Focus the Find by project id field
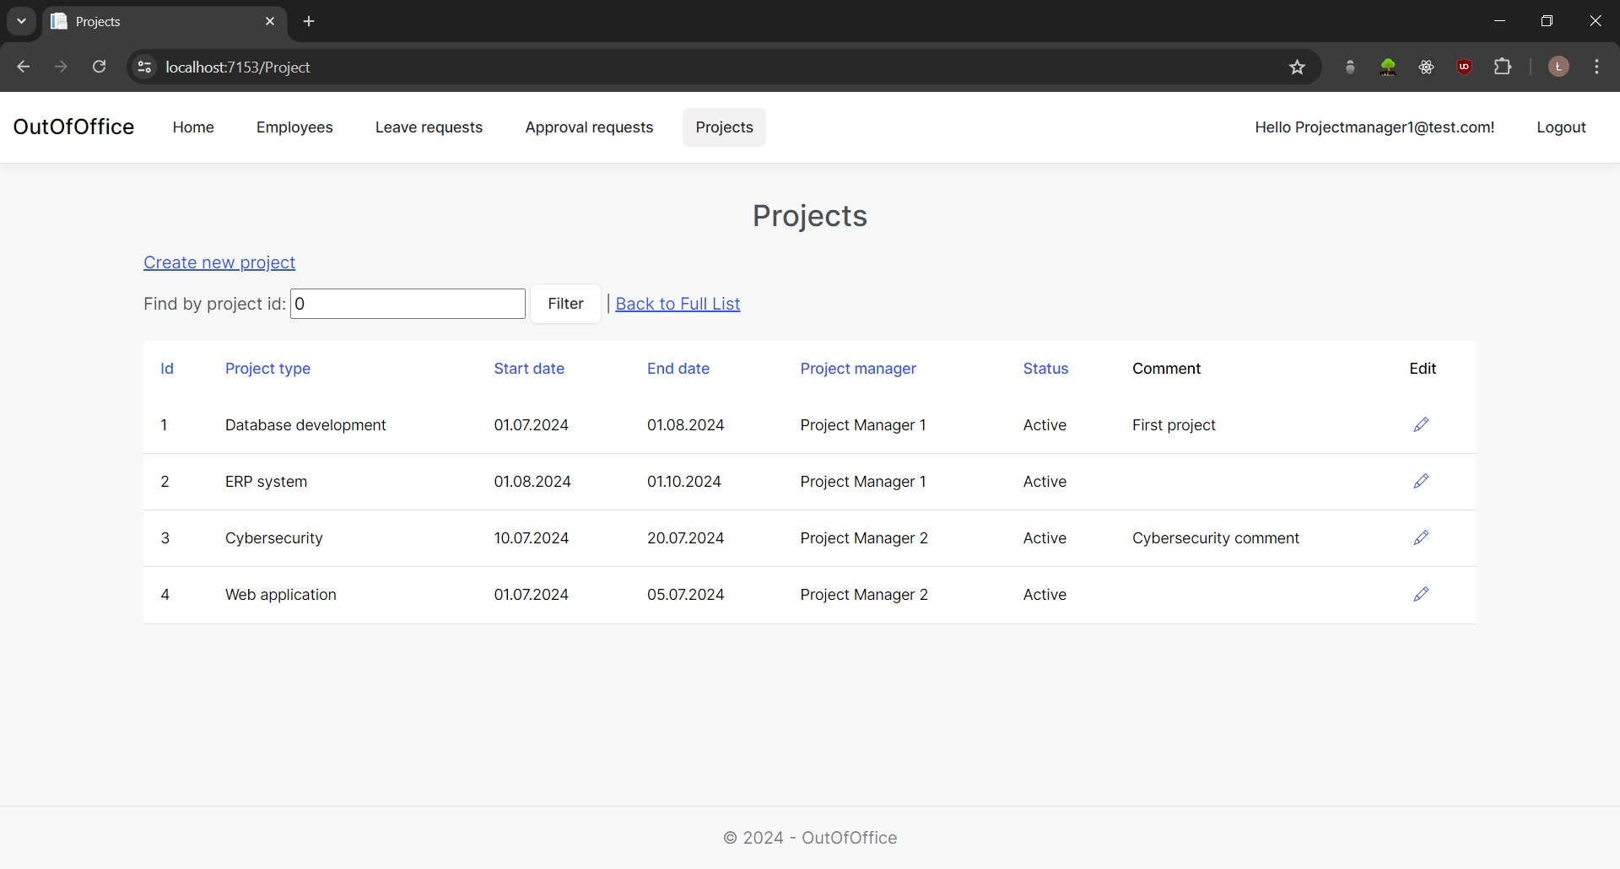 click(x=408, y=304)
